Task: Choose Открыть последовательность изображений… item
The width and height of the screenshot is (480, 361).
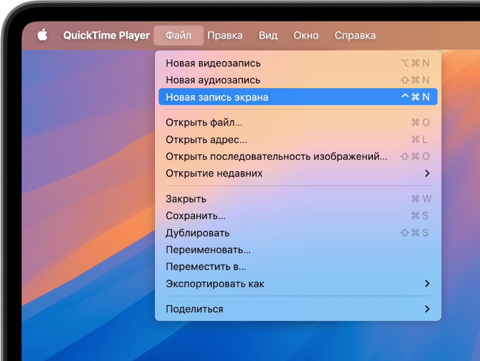Action: pos(298,156)
